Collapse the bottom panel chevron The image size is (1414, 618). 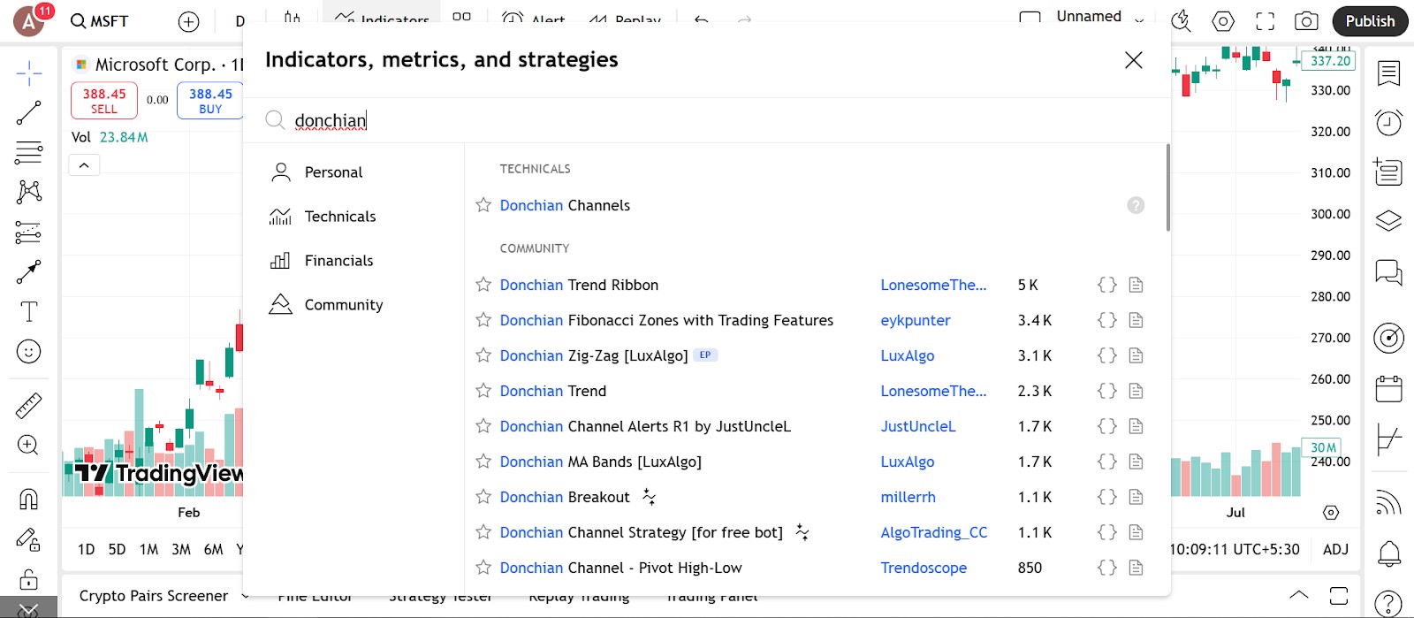click(1298, 595)
